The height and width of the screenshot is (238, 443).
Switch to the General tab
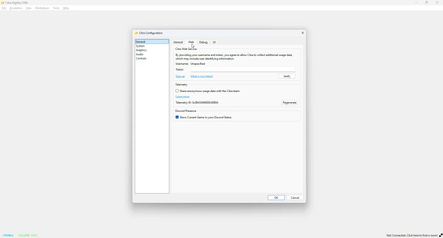178,42
